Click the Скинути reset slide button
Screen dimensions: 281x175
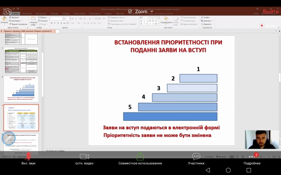(43, 21)
